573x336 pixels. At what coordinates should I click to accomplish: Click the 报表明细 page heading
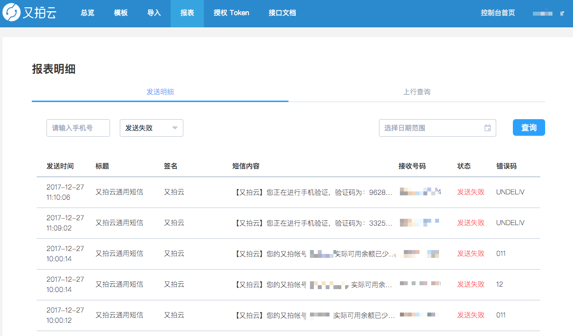54,69
